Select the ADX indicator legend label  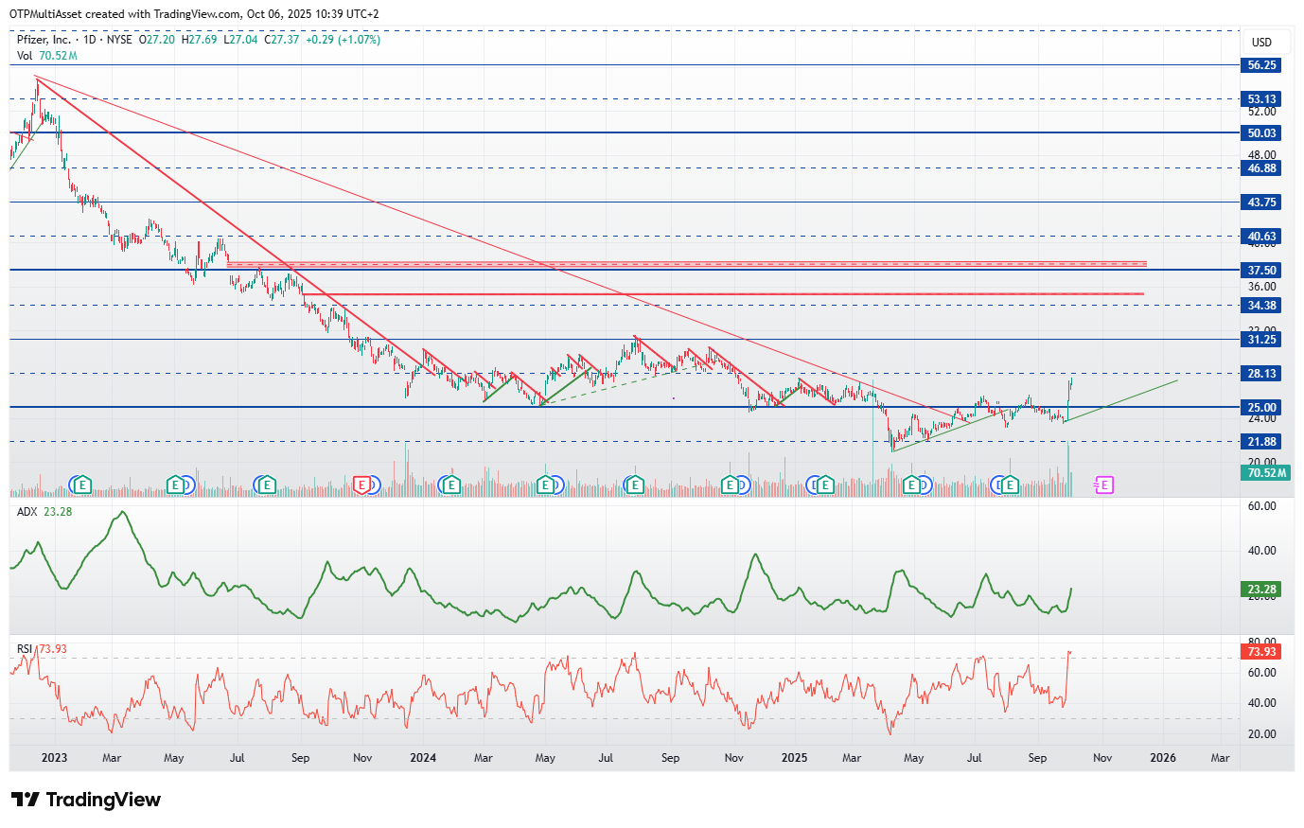[x=27, y=512]
